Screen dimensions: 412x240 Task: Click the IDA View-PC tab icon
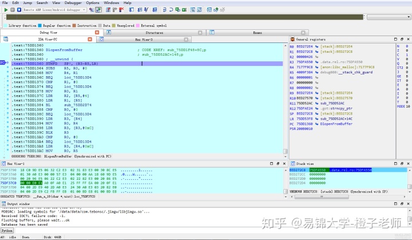6,39
